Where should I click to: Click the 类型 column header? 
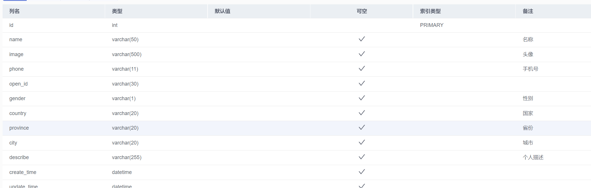click(117, 11)
